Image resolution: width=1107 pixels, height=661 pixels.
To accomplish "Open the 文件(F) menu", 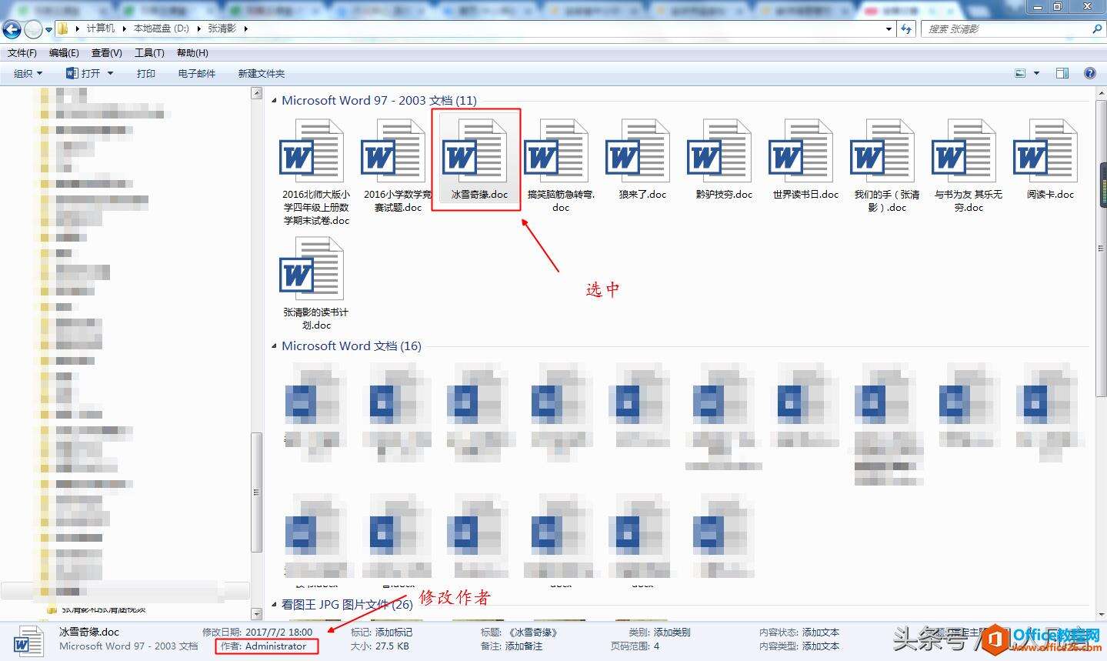I will [x=22, y=53].
